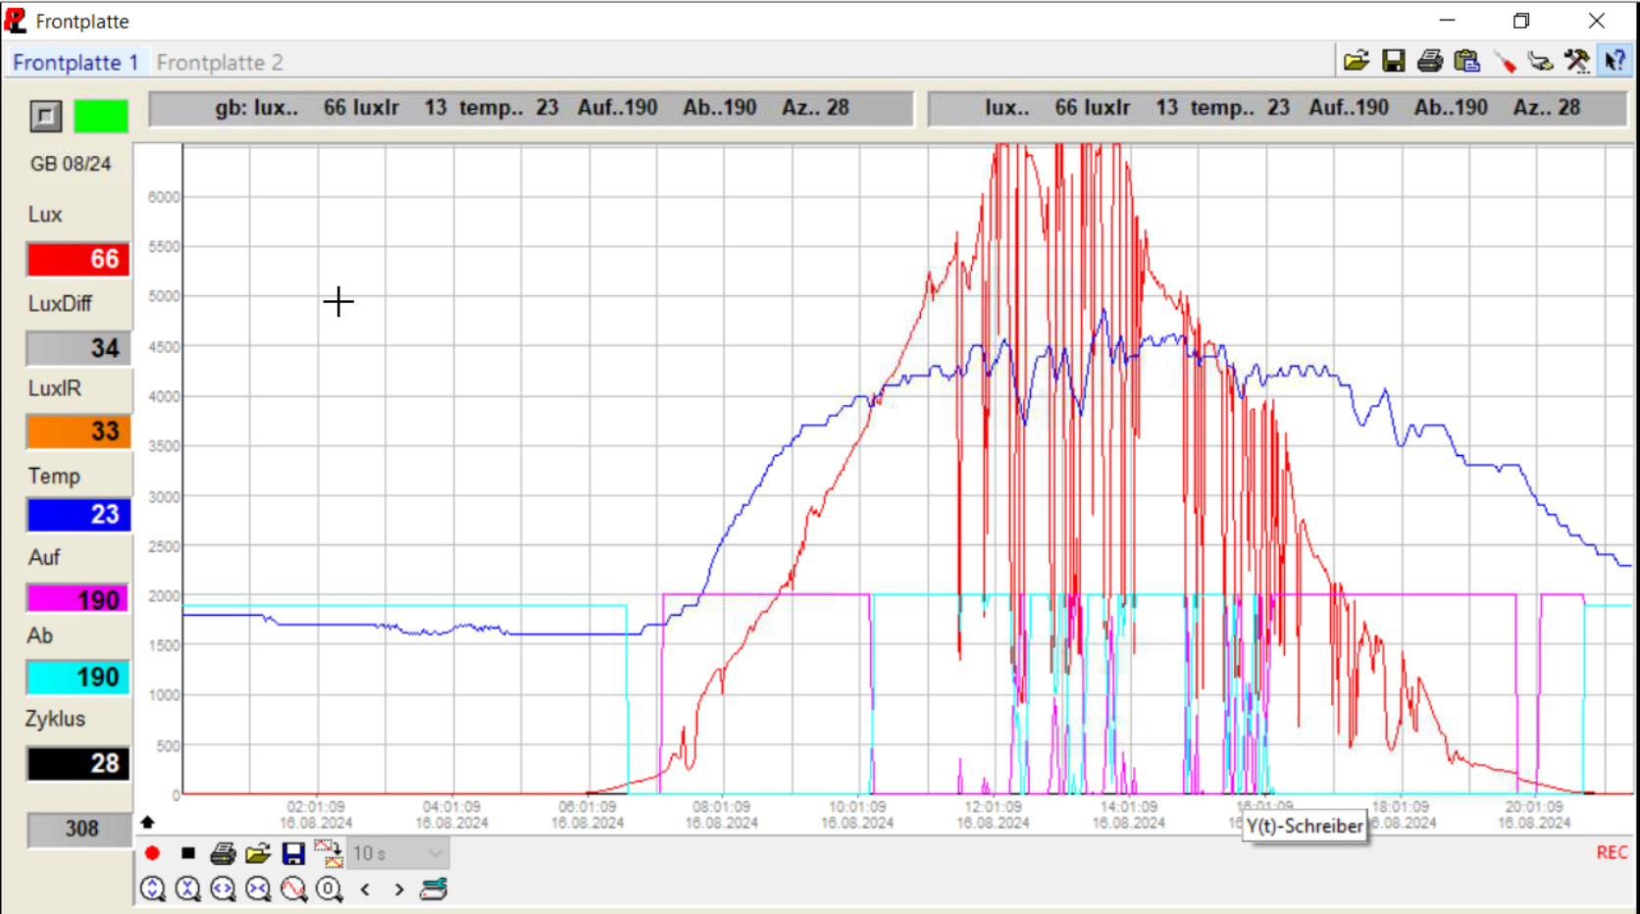The width and height of the screenshot is (1640, 914).
Task: Click the green status LED indicator
Action: point(101,116)
